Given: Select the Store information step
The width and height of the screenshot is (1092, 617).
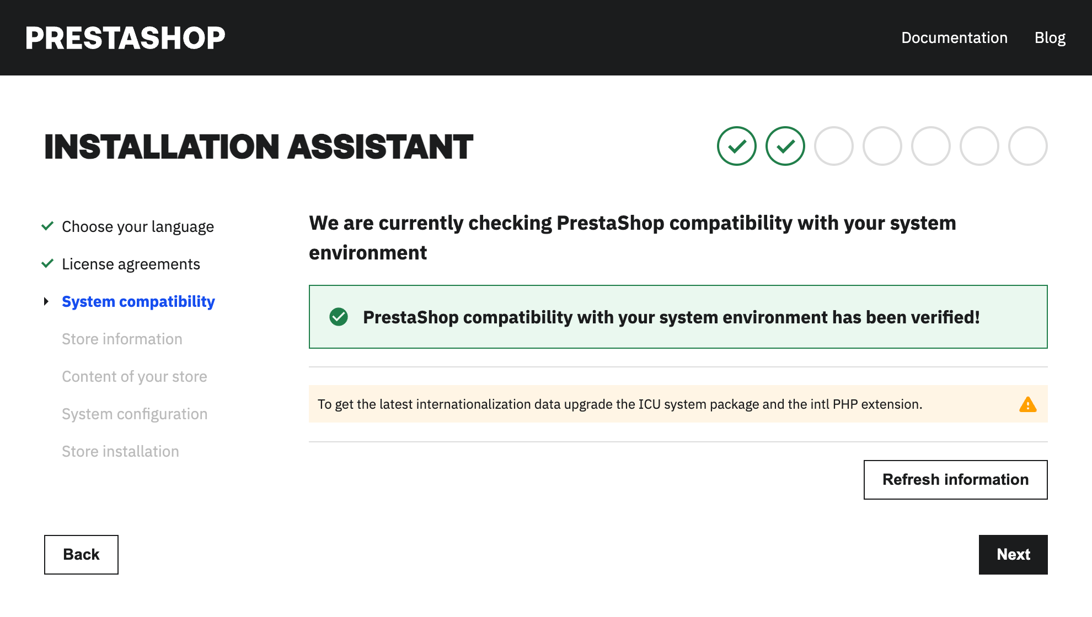Looking at the screenshot, I should 122,339.
